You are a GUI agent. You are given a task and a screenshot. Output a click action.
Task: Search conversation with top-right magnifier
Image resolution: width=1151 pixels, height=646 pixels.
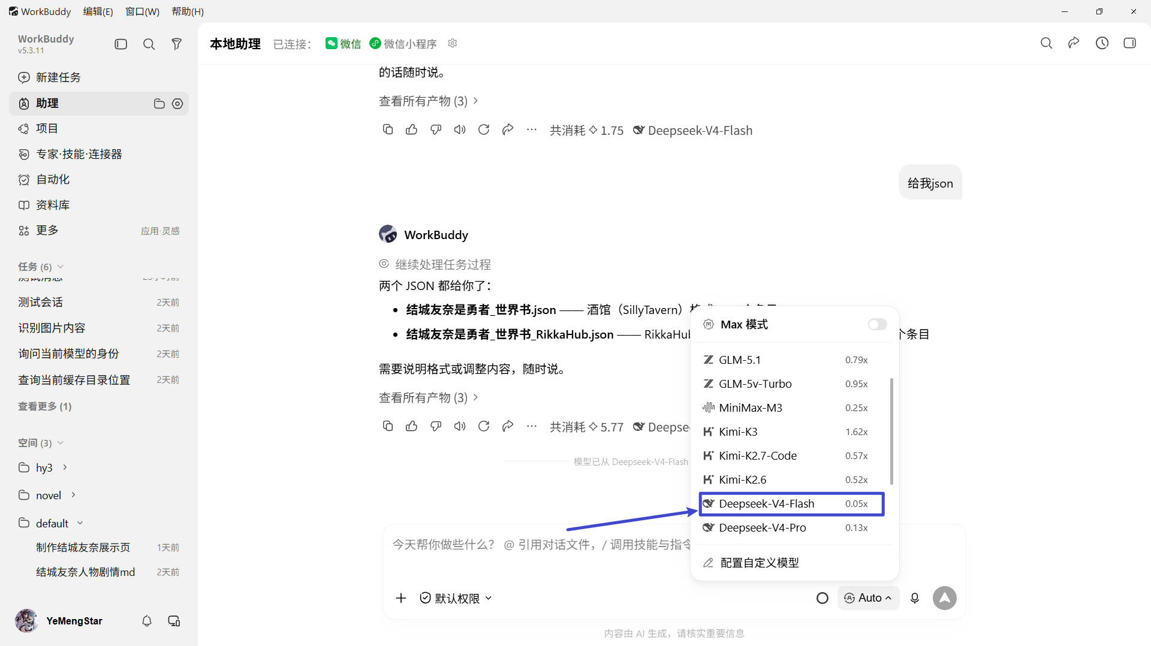tap(1046, 43)
